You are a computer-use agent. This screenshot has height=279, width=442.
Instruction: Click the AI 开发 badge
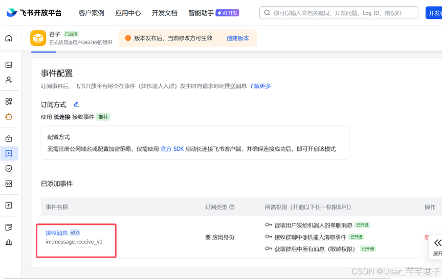click(227, 13)
